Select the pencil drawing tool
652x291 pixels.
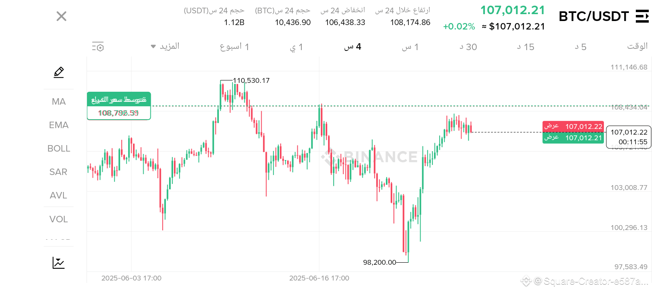(59, 72)
